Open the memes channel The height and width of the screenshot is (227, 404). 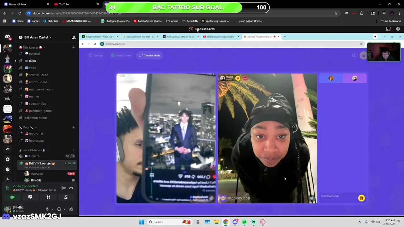click(x=47, y=96)
